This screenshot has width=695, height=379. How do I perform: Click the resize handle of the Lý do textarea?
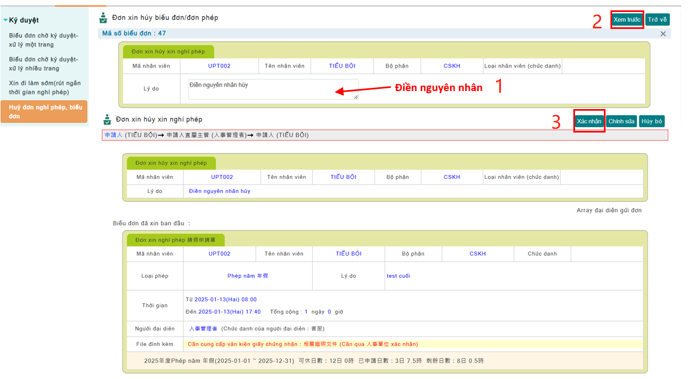point(356,97)
